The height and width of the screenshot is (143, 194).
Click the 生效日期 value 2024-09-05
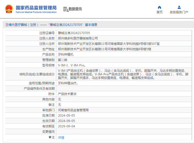[x=67, y=121]
